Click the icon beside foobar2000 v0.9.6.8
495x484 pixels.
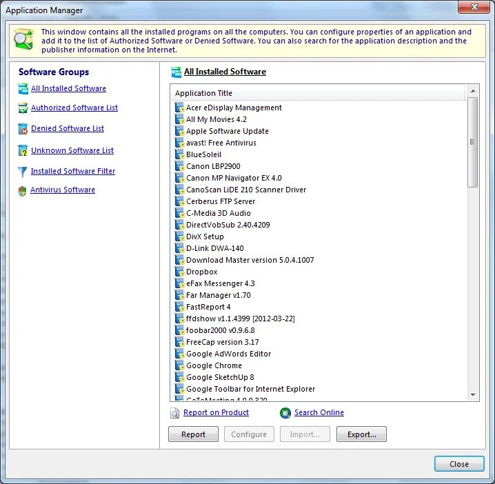(x=179, y=330)
